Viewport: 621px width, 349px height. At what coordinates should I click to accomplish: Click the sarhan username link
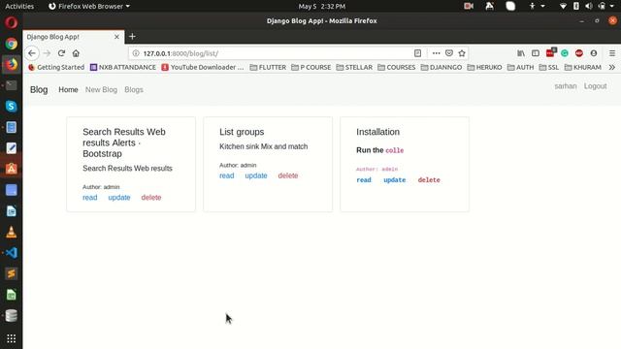pos(566,86)
